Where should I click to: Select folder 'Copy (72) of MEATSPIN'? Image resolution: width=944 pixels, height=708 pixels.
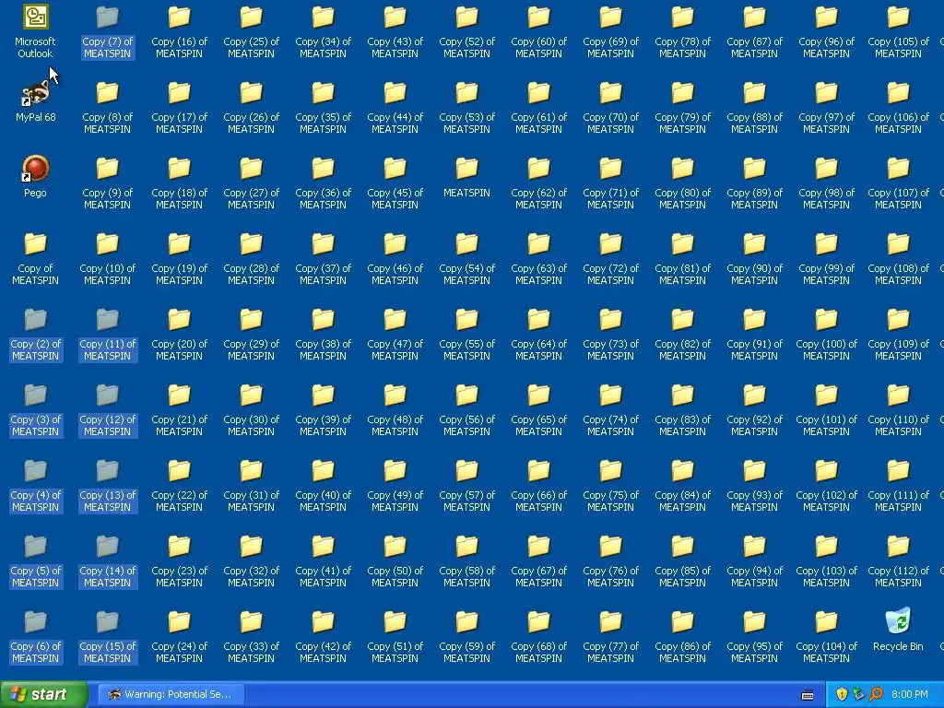pyautogui.click(x=610, y=258)
